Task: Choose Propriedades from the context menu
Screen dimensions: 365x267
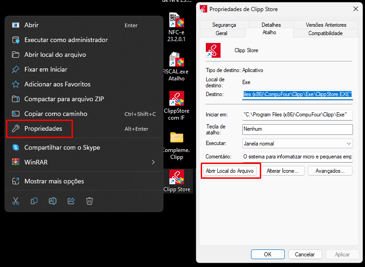Action: pos(43,129)
